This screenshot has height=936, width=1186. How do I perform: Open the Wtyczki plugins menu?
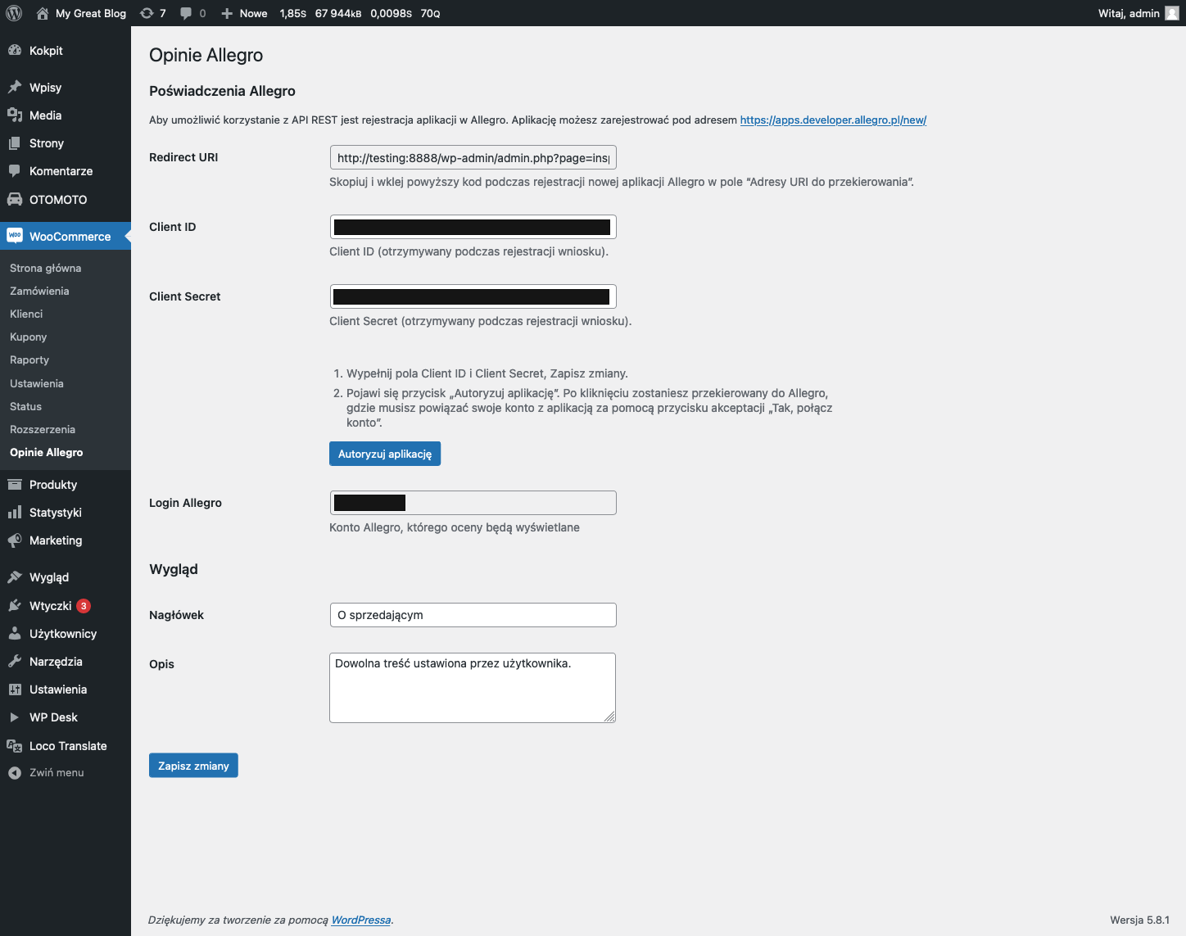50,606
